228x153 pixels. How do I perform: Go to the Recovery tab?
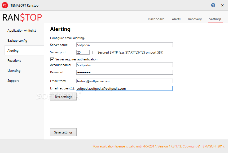coord(195,19)
